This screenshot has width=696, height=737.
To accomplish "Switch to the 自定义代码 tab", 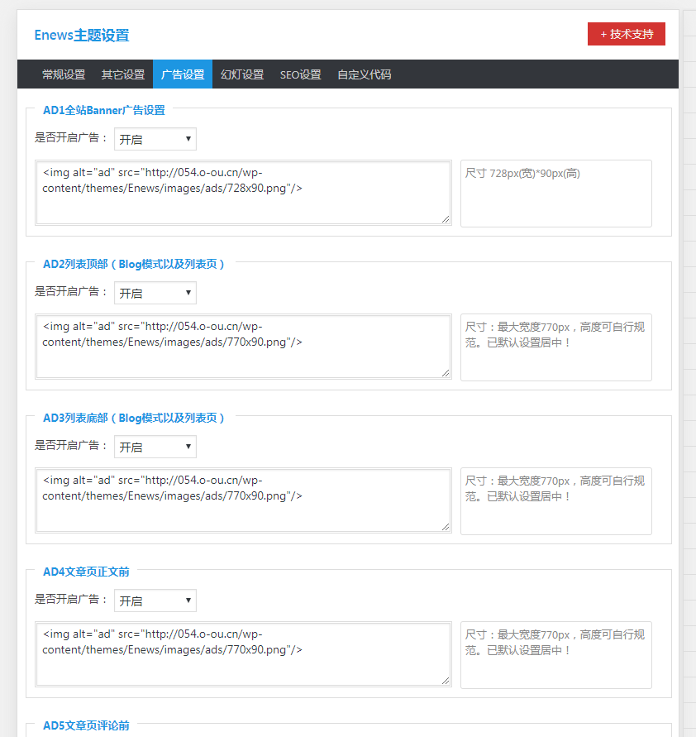I will (364, 74).
